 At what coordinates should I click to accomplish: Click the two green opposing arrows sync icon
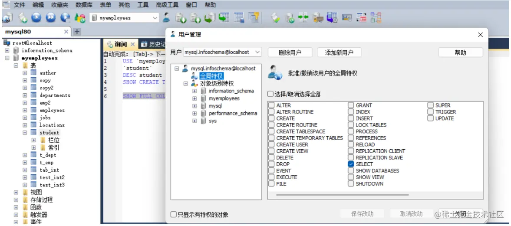click(x=303, y=18)
